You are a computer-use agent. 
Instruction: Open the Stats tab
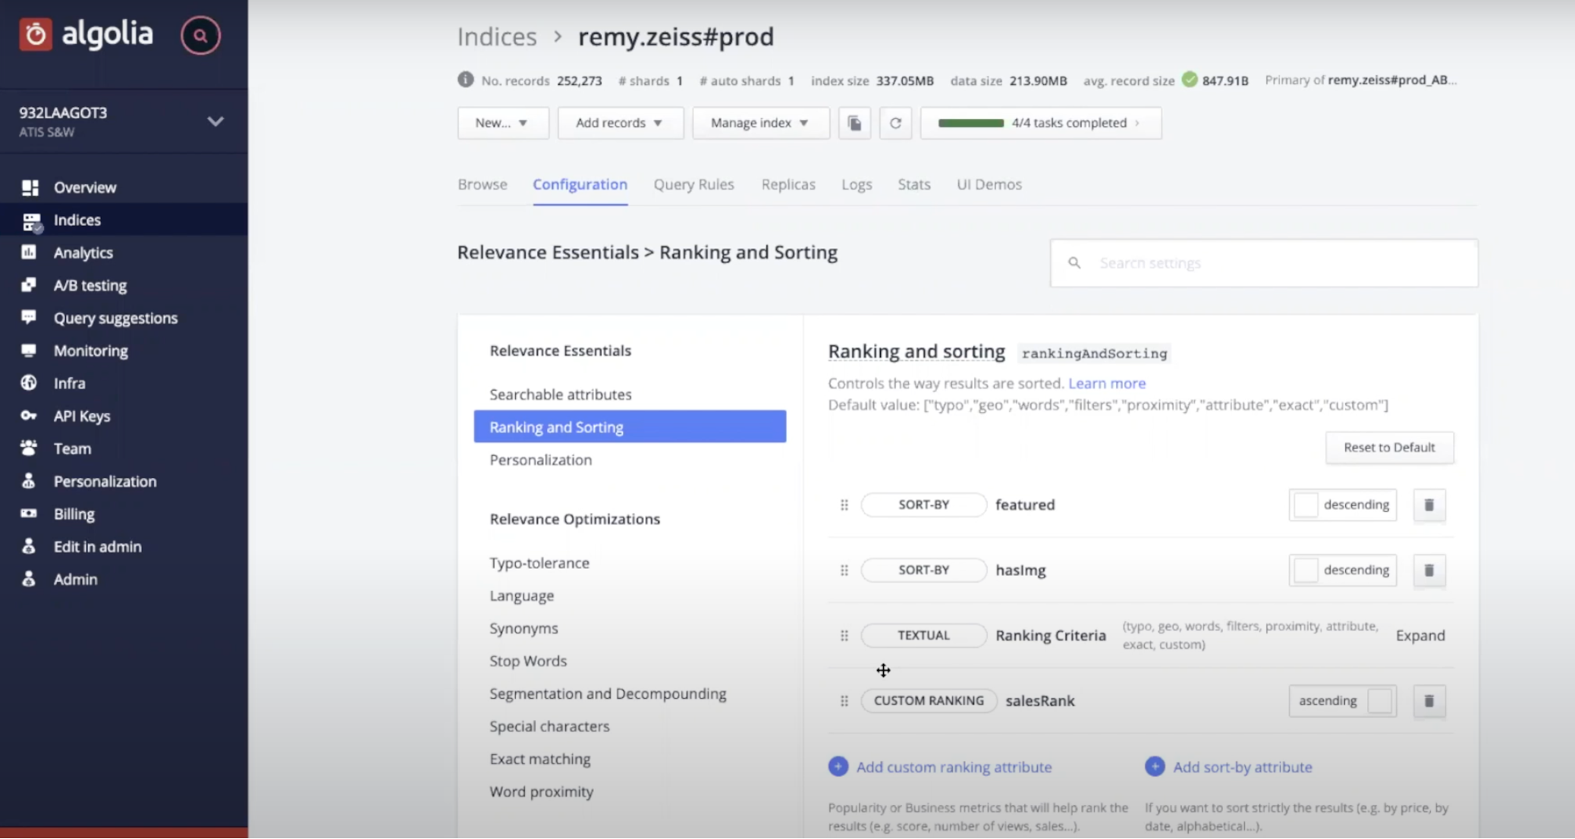click(x=914, y=184)
